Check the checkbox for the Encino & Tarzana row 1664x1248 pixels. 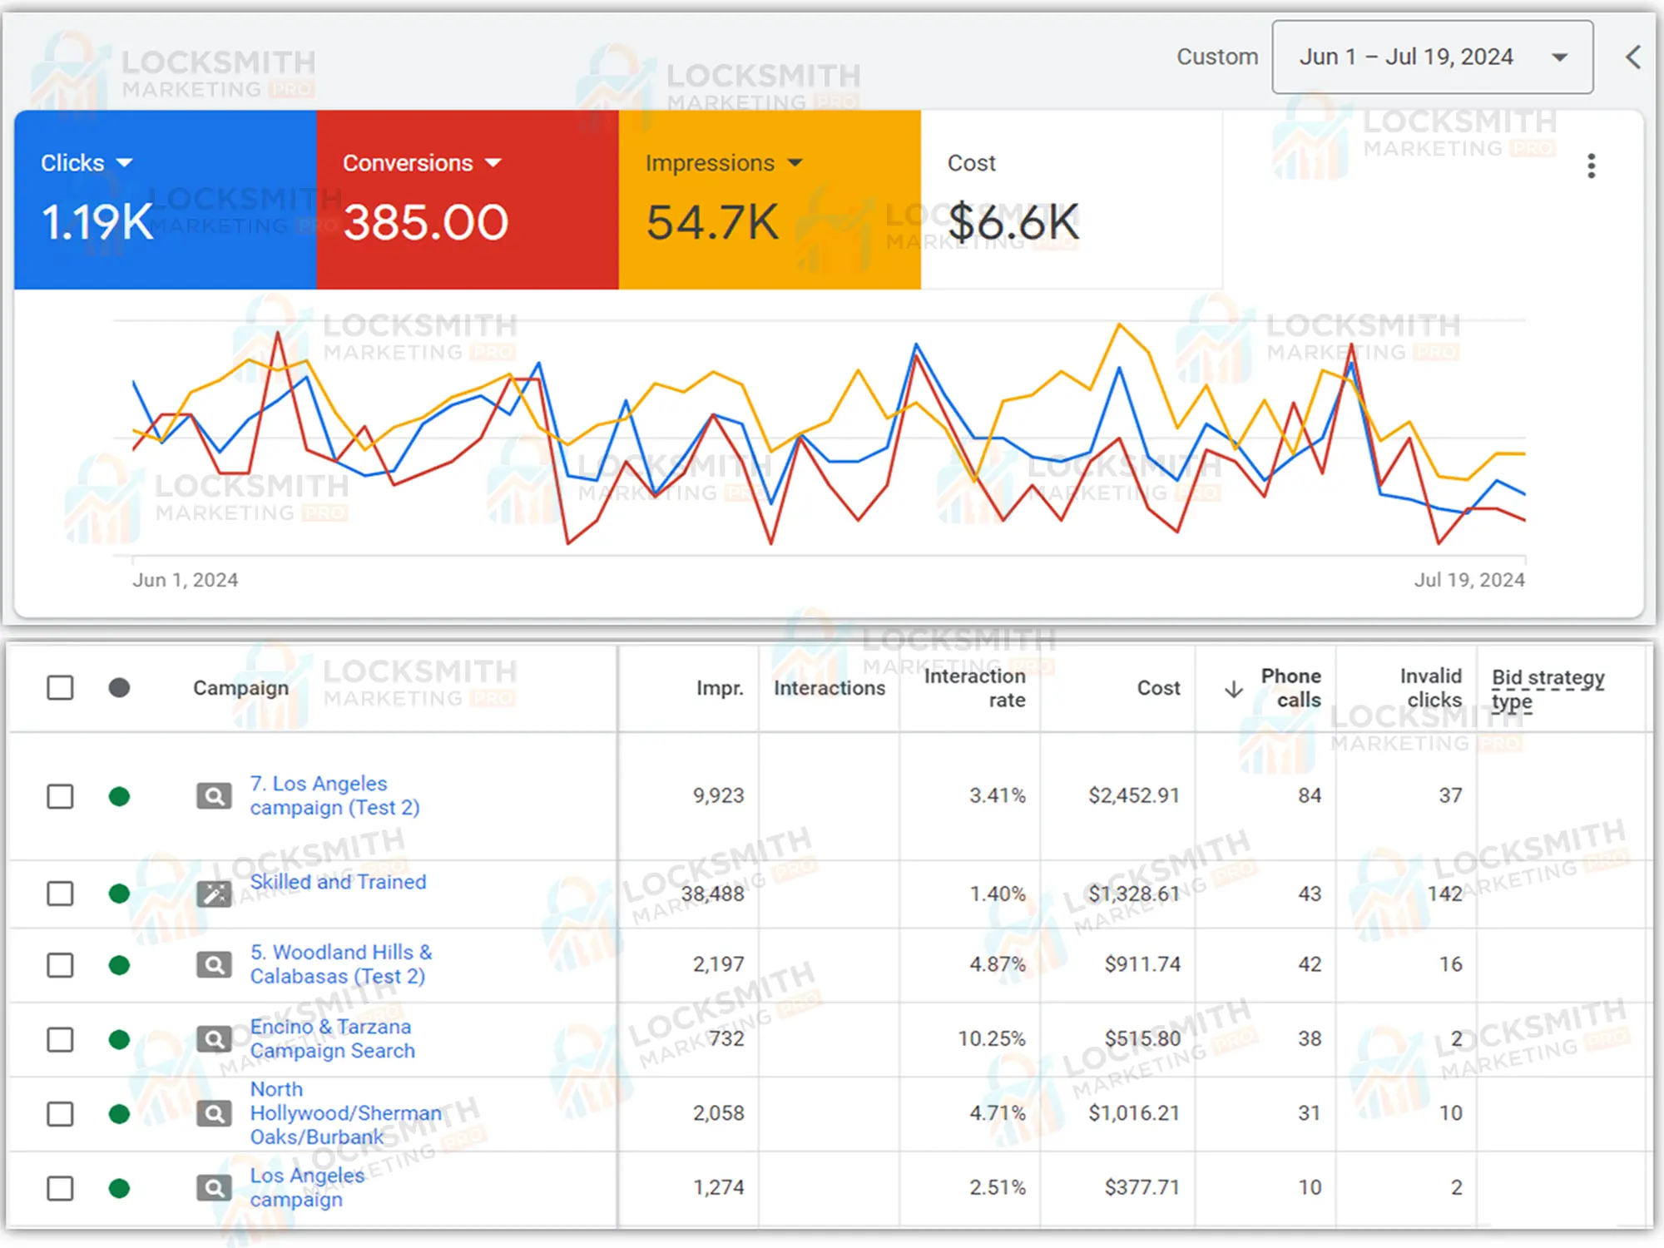click(x=59, y=1038)
